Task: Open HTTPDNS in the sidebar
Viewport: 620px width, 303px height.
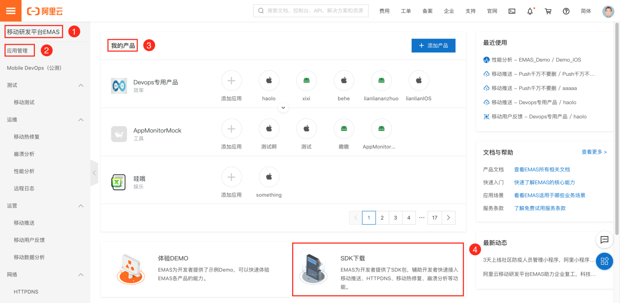Action: point(26,292)
